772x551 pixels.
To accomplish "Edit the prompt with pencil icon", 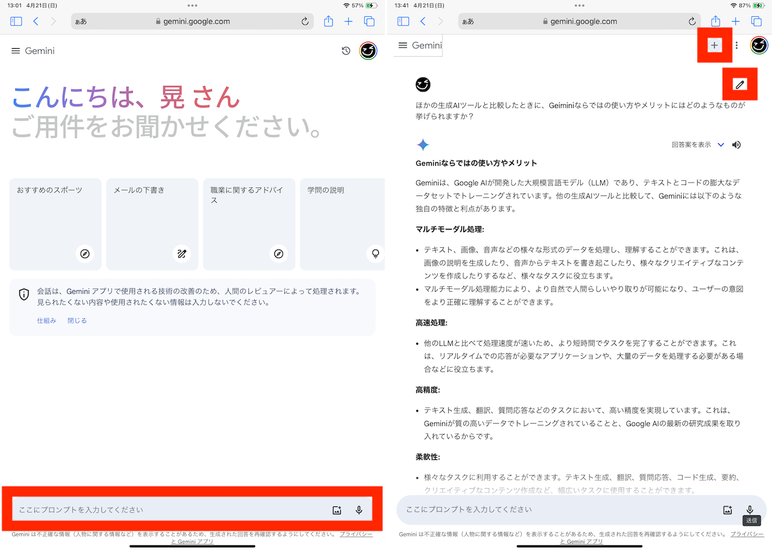I will tap(740, 84).
